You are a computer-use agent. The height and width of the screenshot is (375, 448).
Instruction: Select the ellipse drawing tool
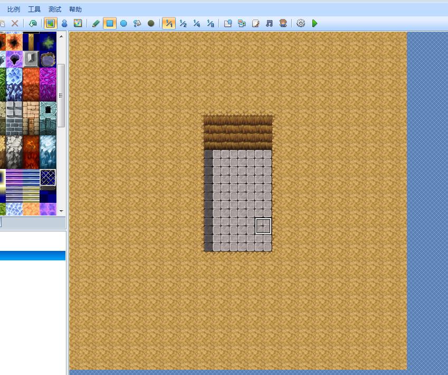123,23
